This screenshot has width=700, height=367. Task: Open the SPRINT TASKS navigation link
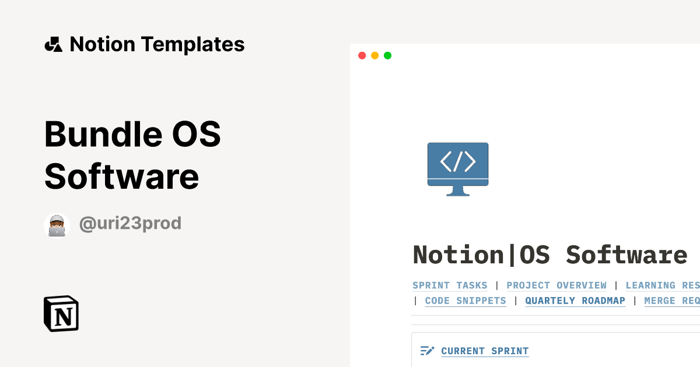pos(450,285)
